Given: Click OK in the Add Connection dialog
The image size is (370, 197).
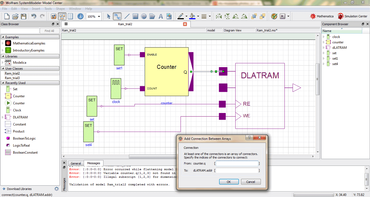Looking at the screenshot, I should click(x=229, y=182).
